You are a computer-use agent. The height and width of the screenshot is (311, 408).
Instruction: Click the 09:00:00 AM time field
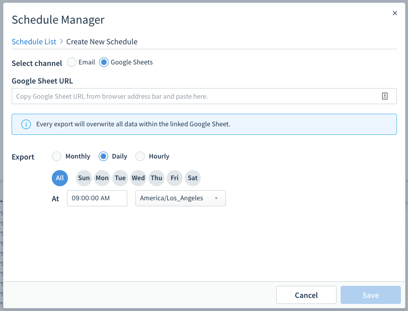click(x=97, y=198)
